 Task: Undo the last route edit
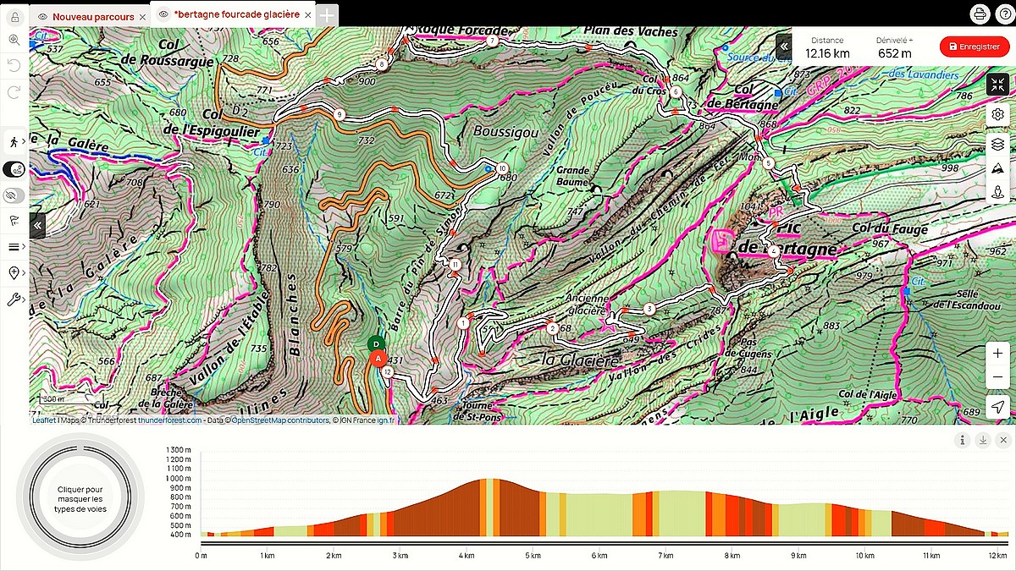click(x=14, y=65)
